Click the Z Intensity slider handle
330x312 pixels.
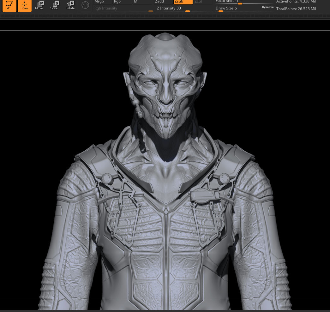click(188, 11)
